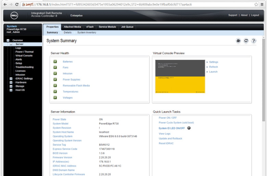Open Virtual Console Settings link
This screenshot has height=176, width=267.
tap(214, 62)
